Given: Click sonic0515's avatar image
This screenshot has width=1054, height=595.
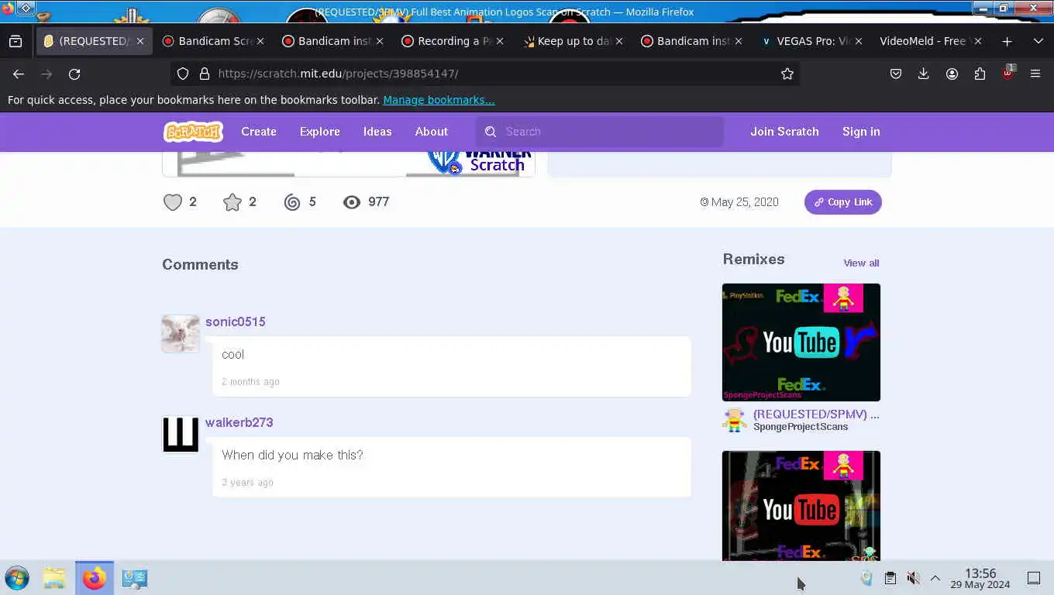Looking at the screenshot, I should coord(181,334).
